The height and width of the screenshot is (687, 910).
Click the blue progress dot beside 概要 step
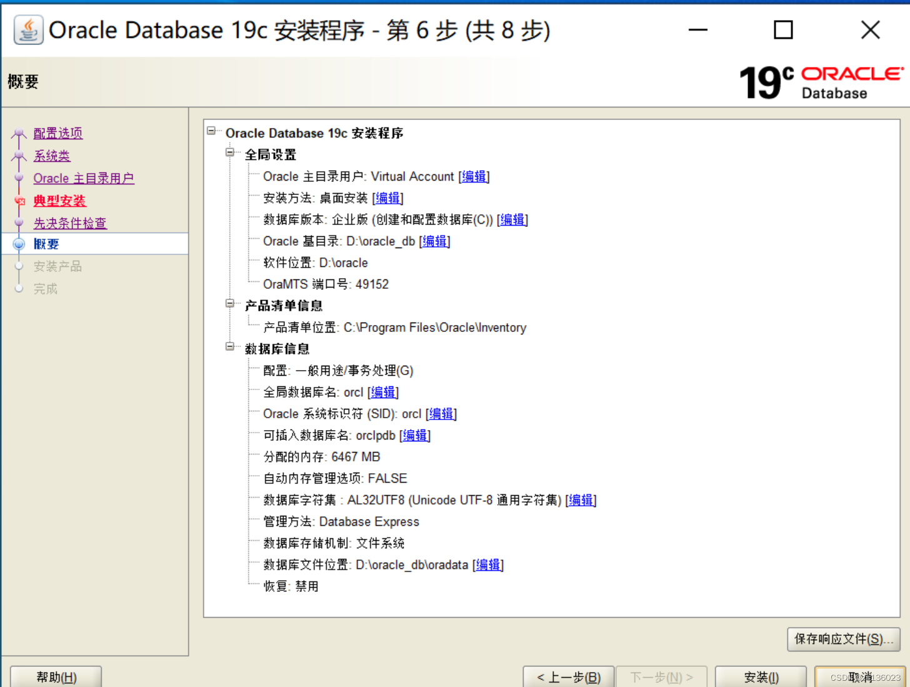(18, 243)
